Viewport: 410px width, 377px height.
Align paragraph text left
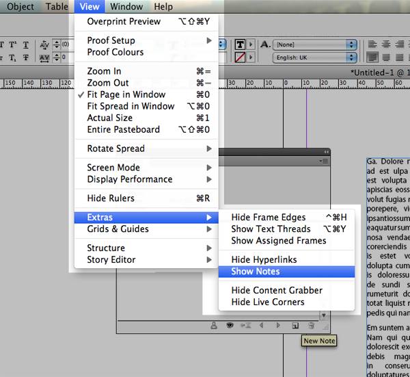click(x=372, y=44)
